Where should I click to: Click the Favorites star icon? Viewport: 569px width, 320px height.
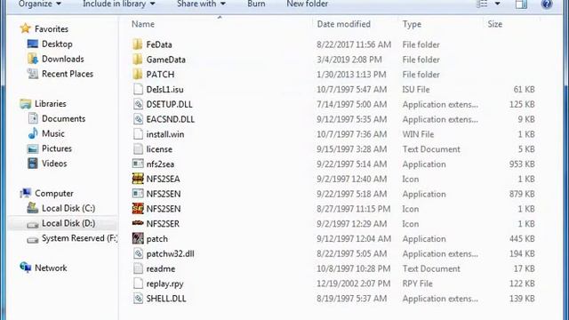coord(26,28)
